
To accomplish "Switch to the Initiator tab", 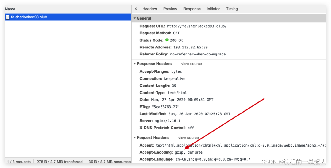I will coord(213,9).
